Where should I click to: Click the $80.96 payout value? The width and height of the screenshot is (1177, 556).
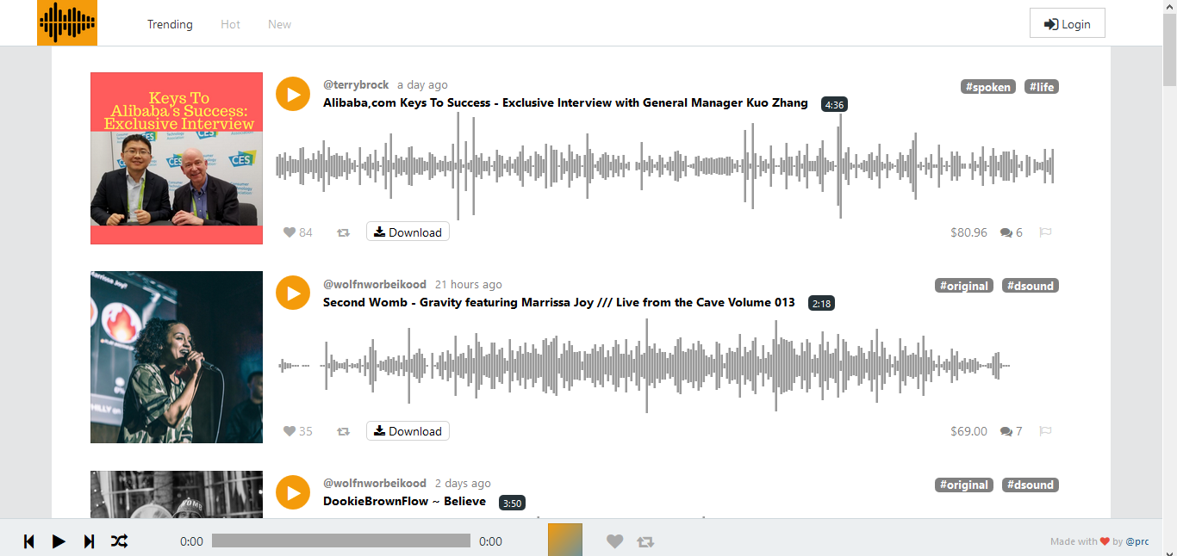pos(968,232)
